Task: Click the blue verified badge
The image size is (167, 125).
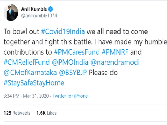Action: click(x=51, y=9)
